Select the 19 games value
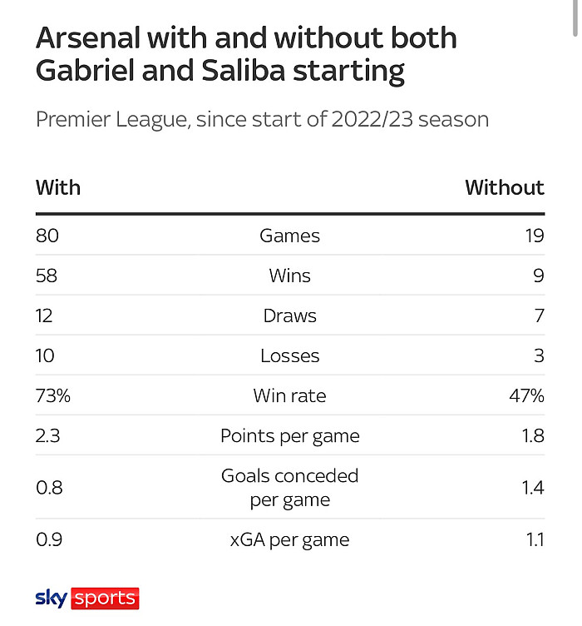This screenshot has width=582, height=626. (534, 236)
